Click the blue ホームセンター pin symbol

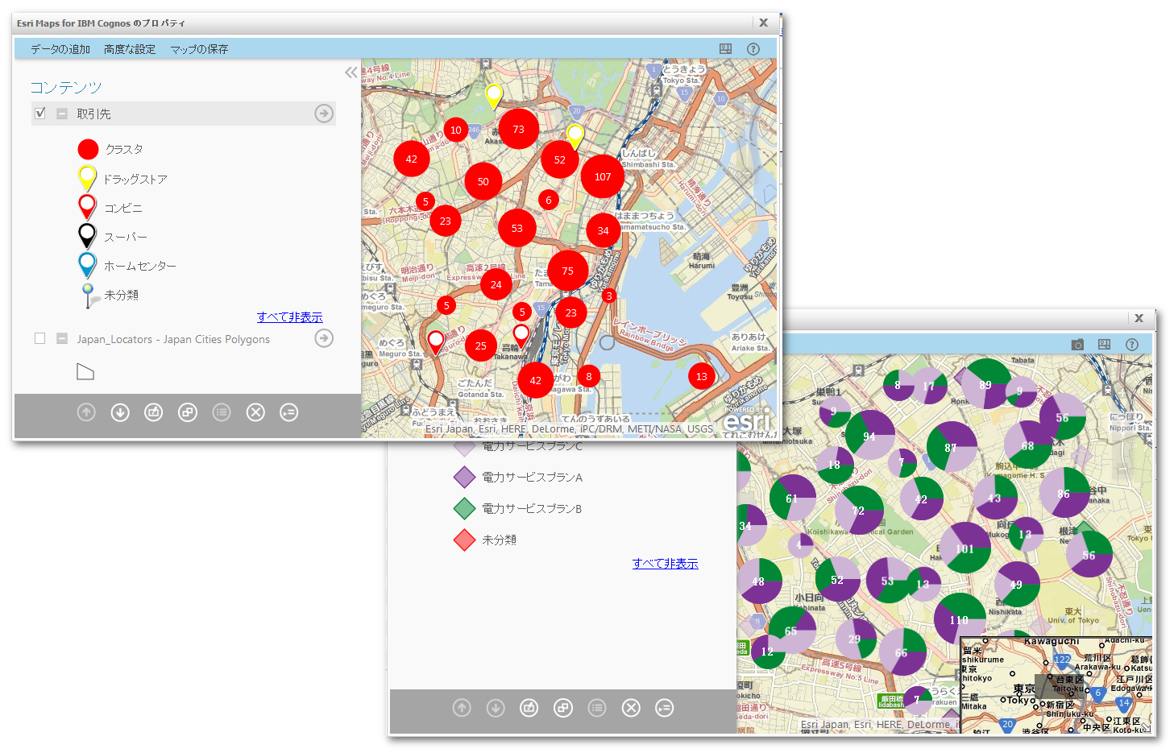click(x=87, y=265)
